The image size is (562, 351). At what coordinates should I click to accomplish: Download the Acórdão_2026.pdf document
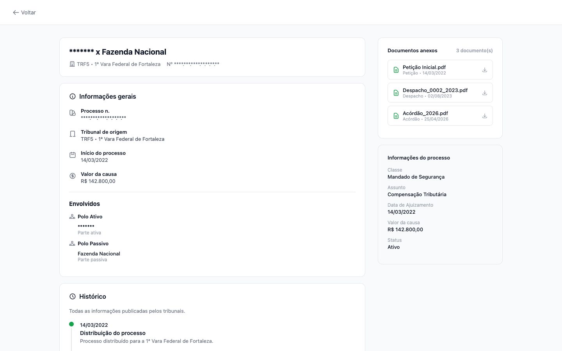484,116
